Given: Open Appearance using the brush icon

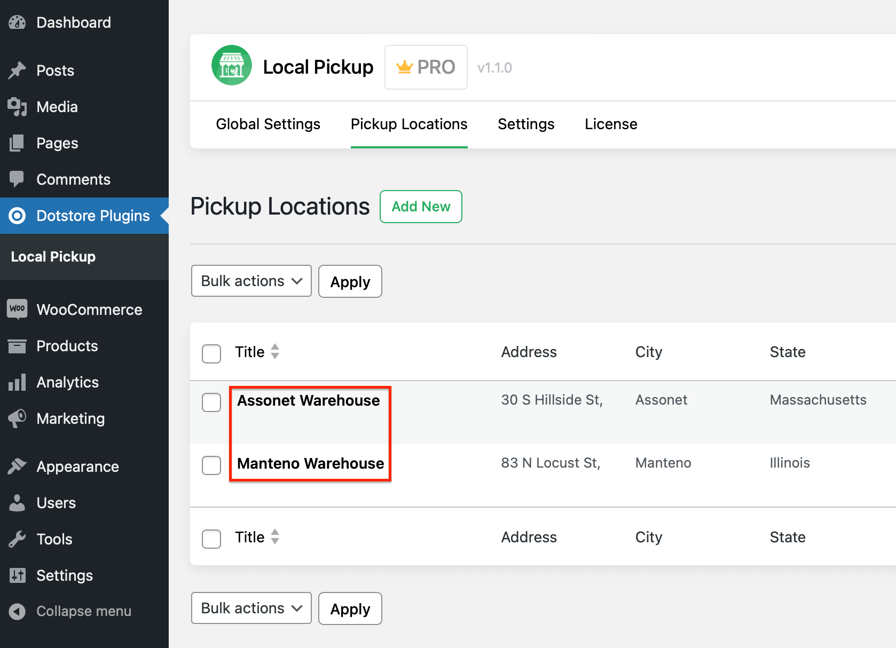Looking at the screenshot, I should pos(18,466).
